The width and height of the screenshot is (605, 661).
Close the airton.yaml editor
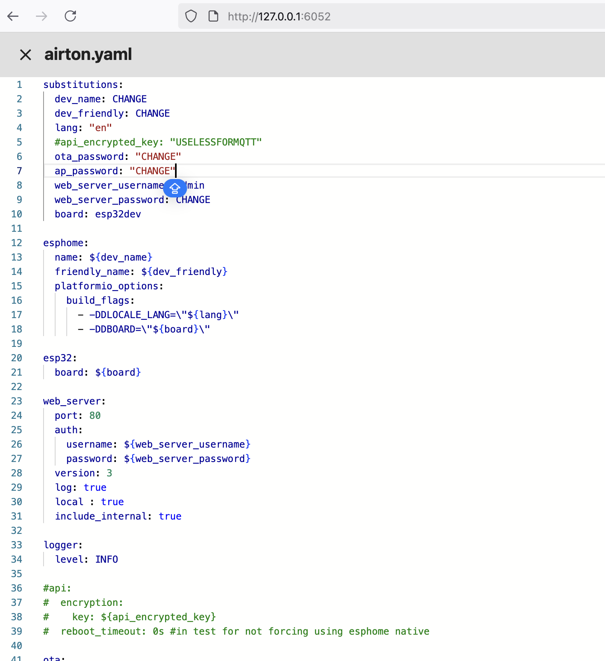(26, 55)
